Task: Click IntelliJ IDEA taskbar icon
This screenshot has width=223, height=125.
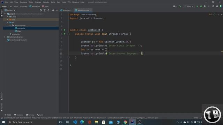Action: tap(132, 122)
